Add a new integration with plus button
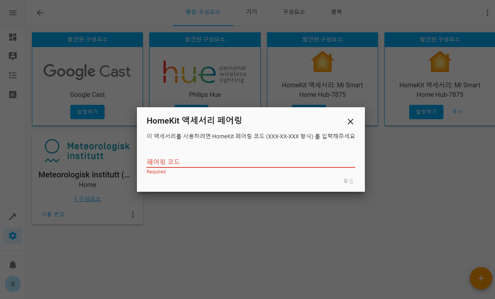This screenshot has height=299, width=495. click(x=481, y=278)
